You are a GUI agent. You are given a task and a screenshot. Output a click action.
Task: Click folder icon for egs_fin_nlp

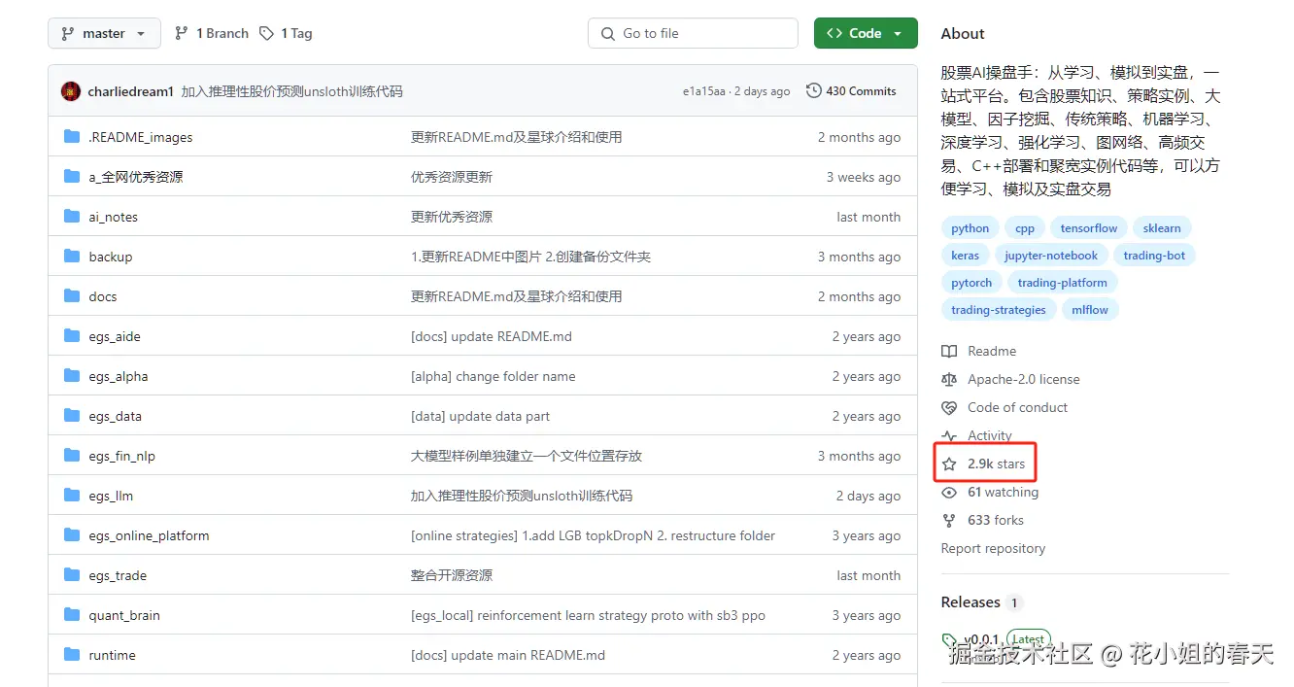pyautogui.click(x=72, y=456)
